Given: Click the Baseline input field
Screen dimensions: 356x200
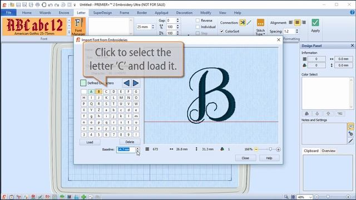Looking at the screenshot, I should (x=126, y=149).
